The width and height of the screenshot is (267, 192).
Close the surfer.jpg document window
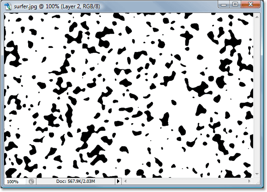click(x=250, y=5)
